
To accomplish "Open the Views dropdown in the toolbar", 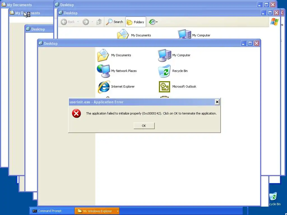I will (x=153, y=22).
